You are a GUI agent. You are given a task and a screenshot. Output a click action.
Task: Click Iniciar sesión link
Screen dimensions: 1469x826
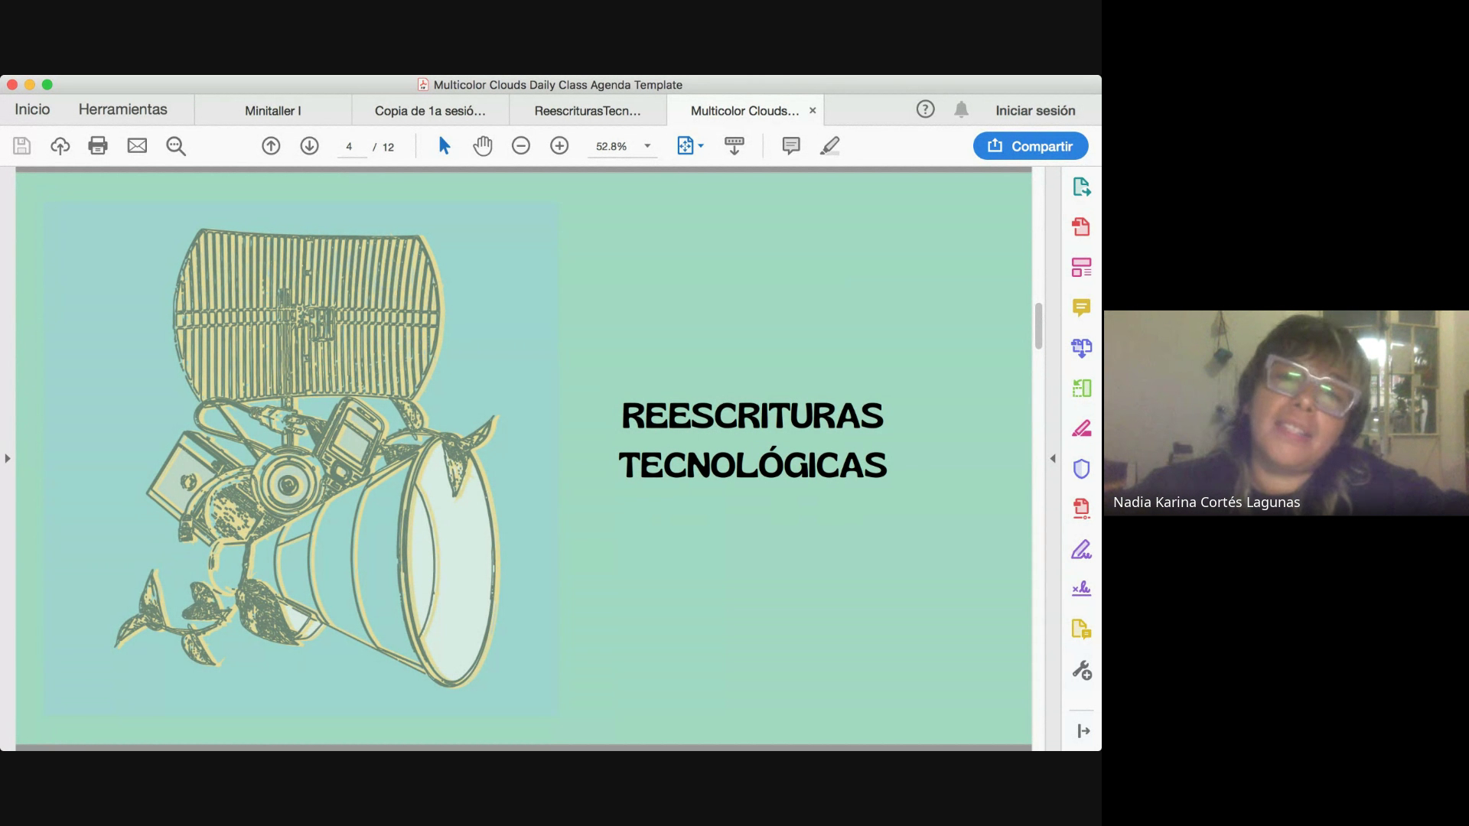(1034, 111)
